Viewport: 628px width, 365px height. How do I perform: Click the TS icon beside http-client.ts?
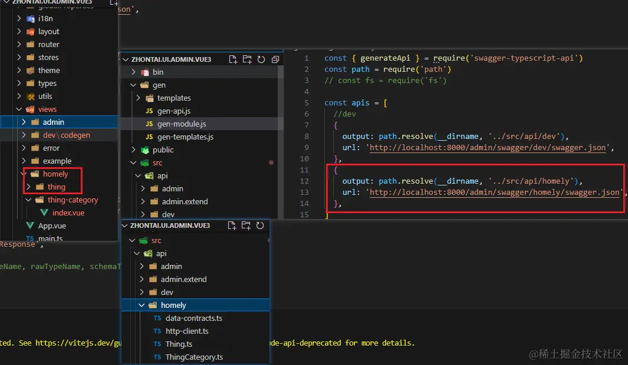click(x=157, y=331)
